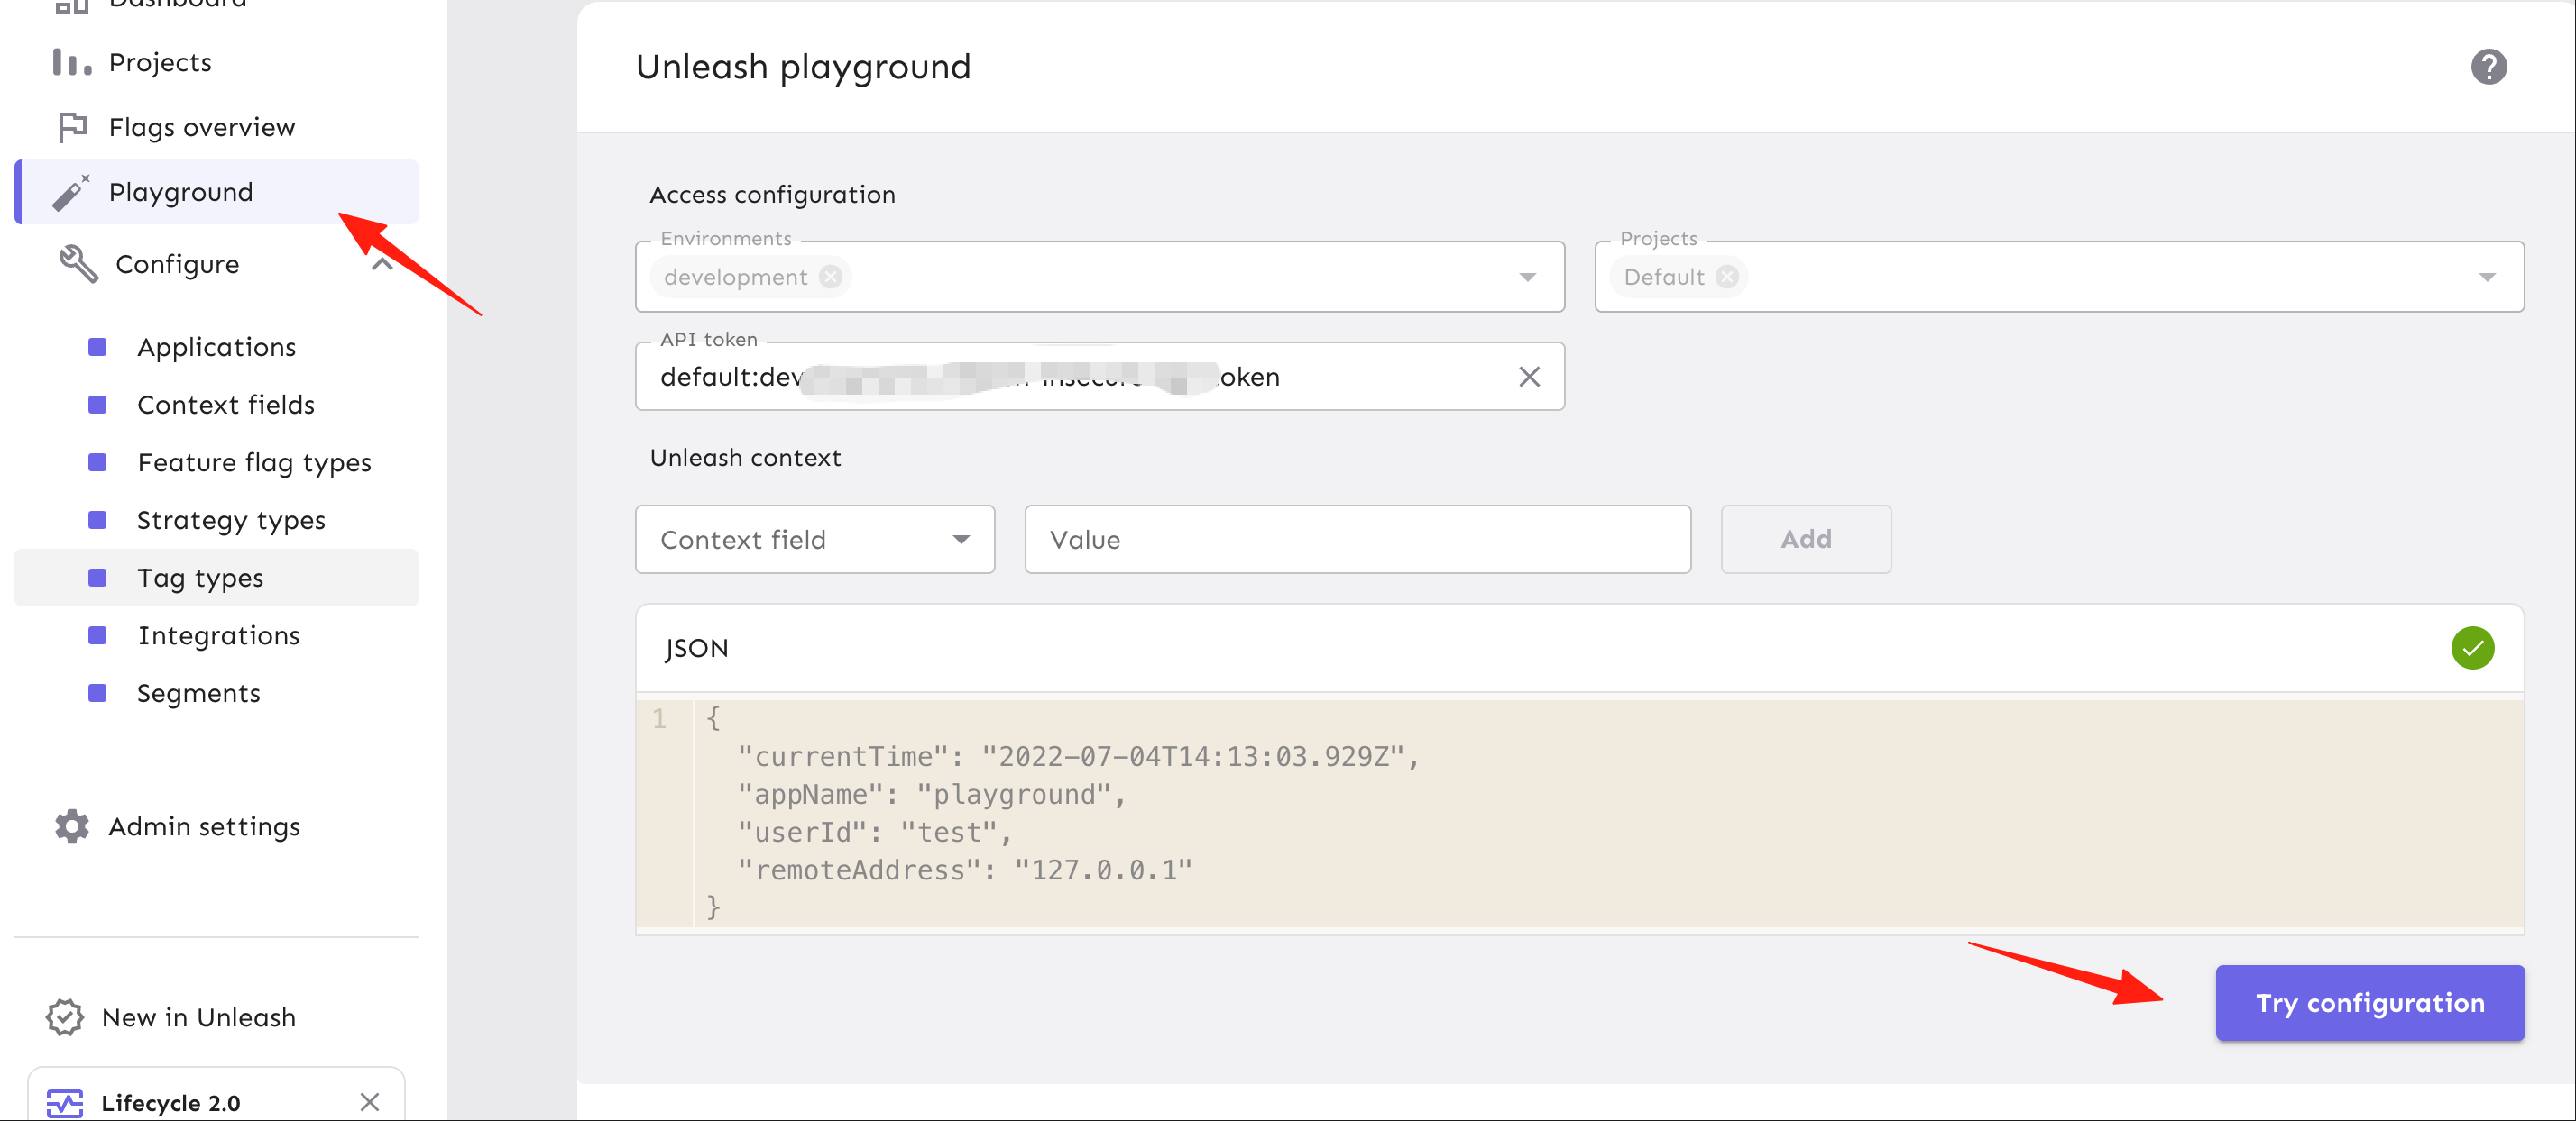
Task: Click the "remoteAddress" line in JSON
Action: point(965,870)
